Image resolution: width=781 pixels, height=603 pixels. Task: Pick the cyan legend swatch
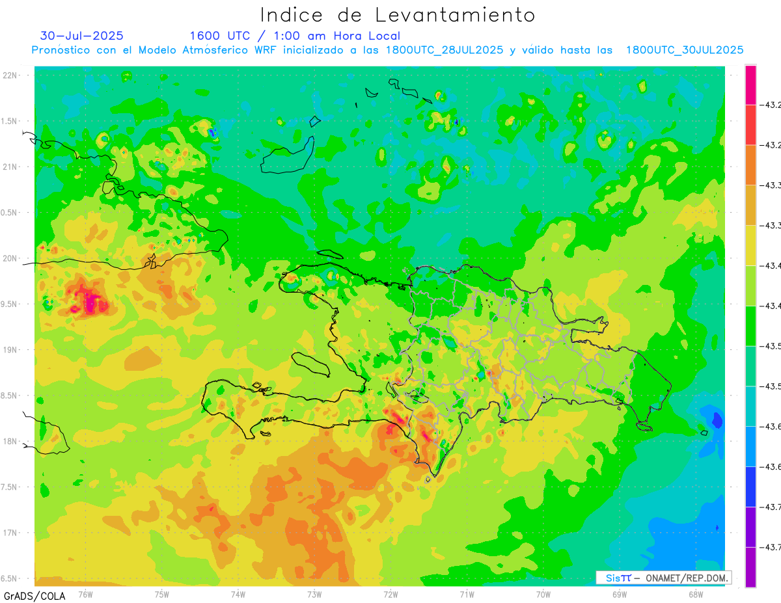750,407
